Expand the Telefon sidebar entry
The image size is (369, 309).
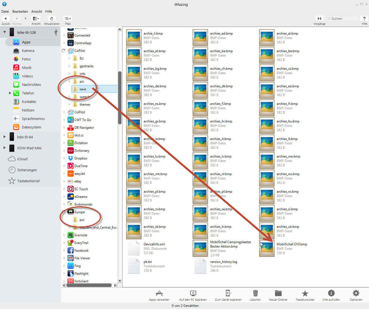[10, 93]
